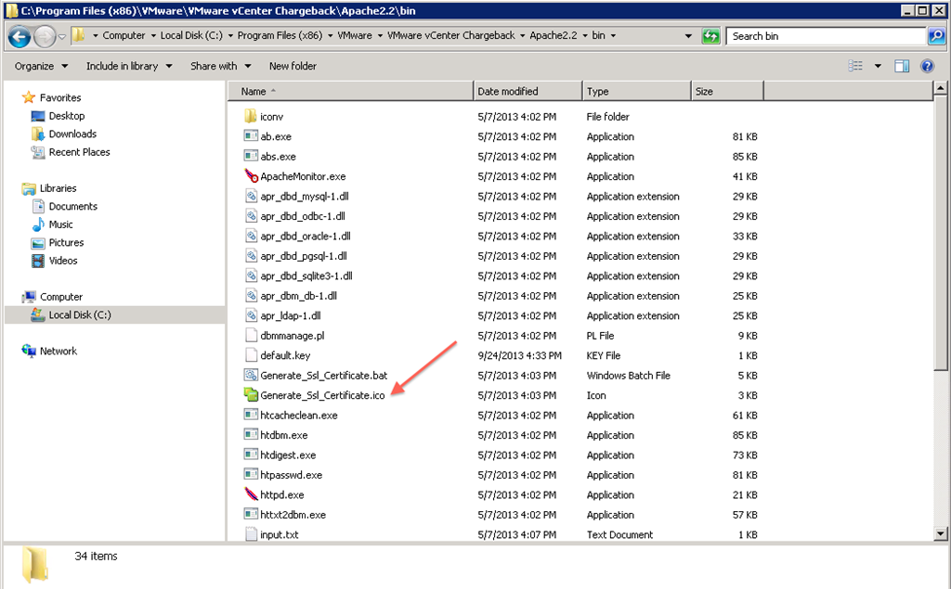
Task: Sort by the Name column header
Action: 350,92
